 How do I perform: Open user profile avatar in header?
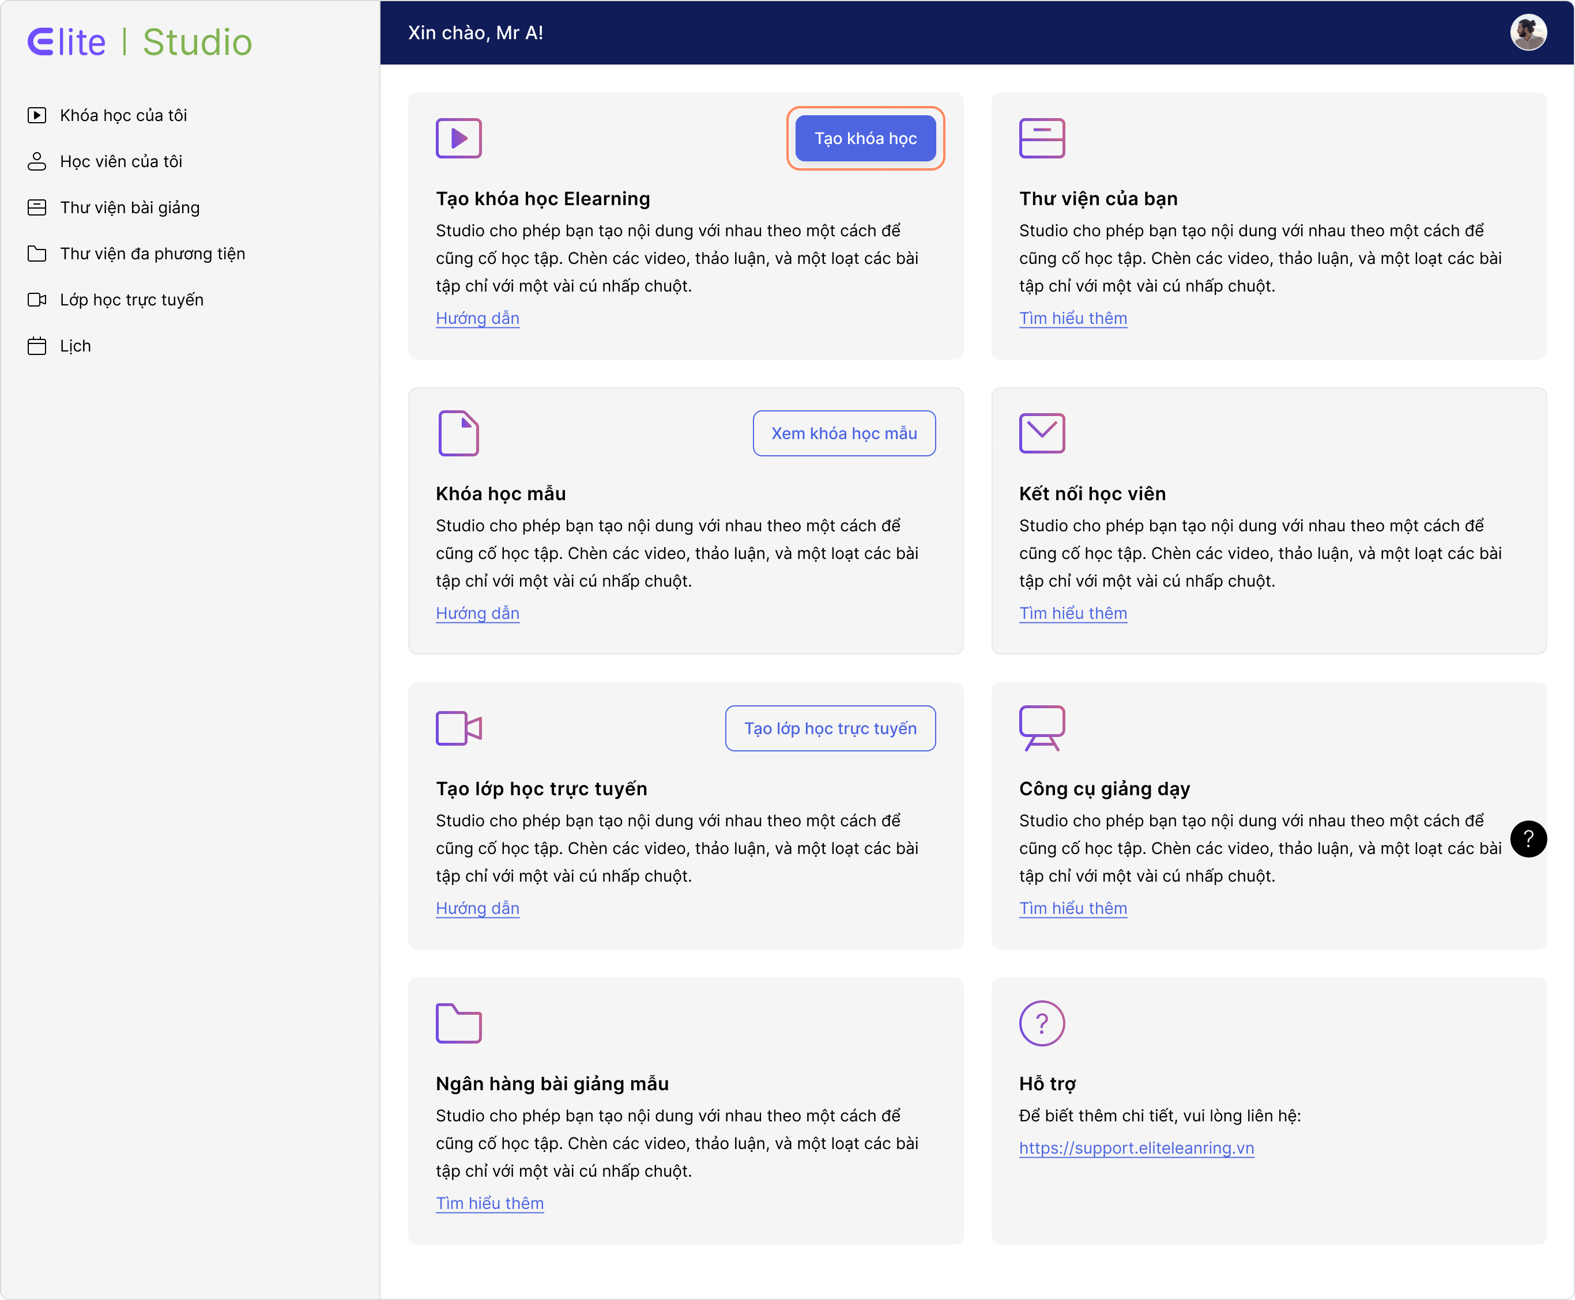click(x=1528, y=33)
